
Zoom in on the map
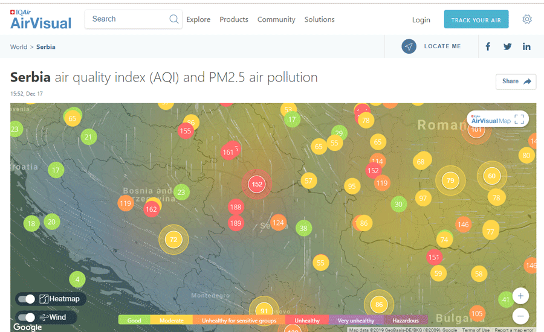[520, 296]
